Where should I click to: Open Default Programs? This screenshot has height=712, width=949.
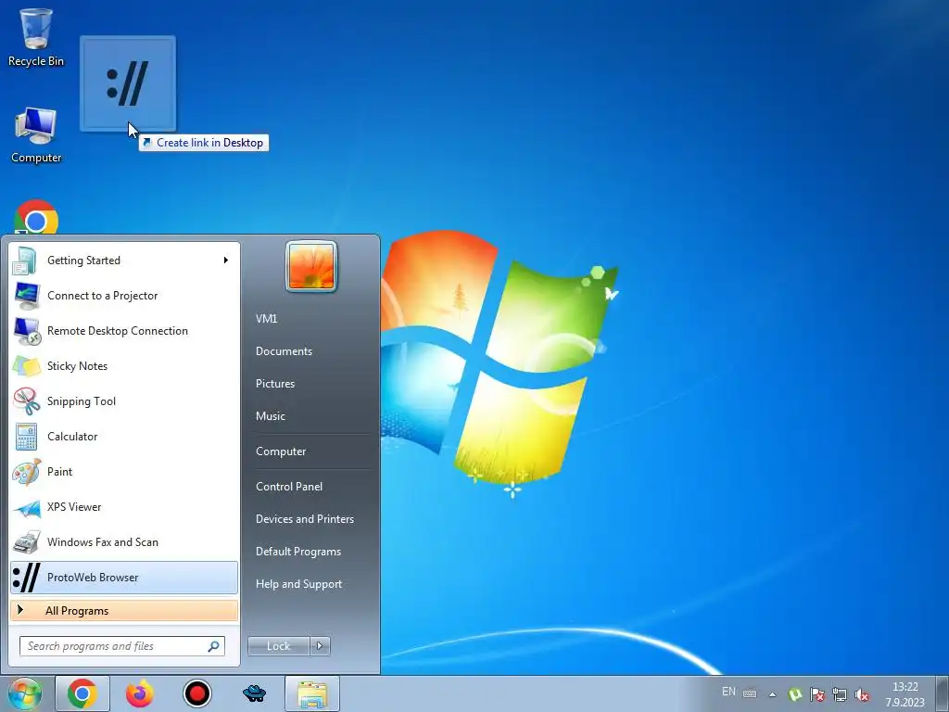[298, 552]
